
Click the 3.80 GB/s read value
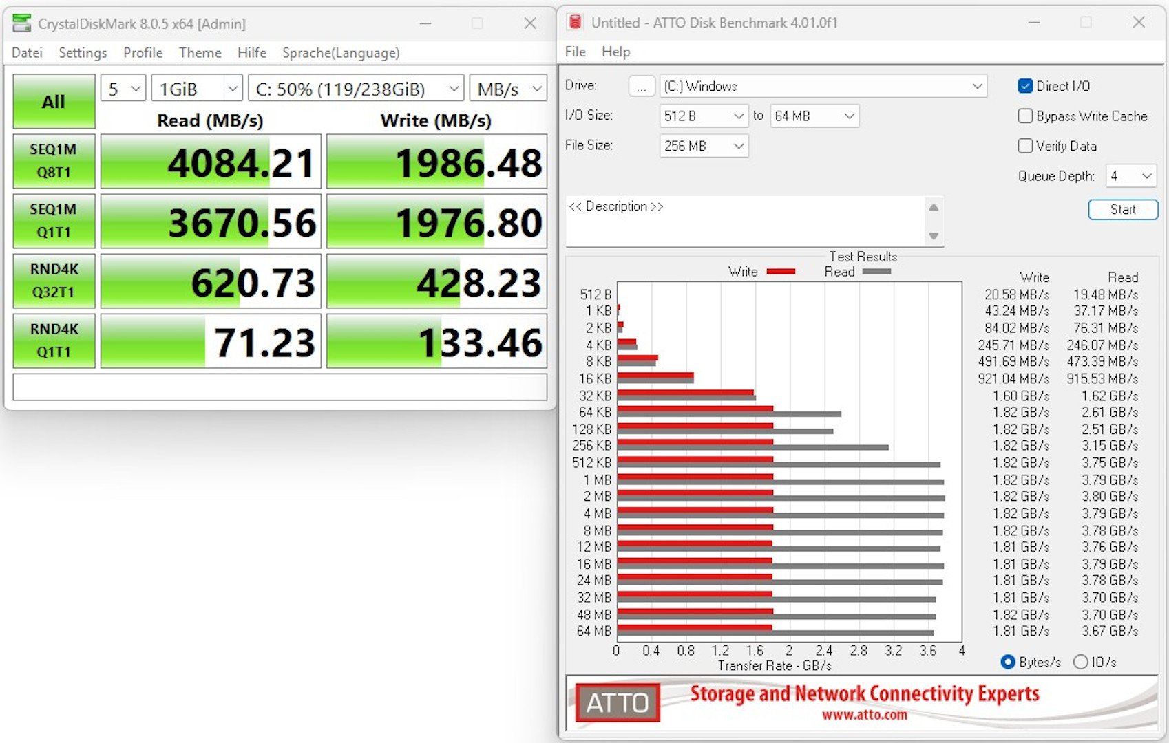pyautogui.click(x=1109, y=496)
